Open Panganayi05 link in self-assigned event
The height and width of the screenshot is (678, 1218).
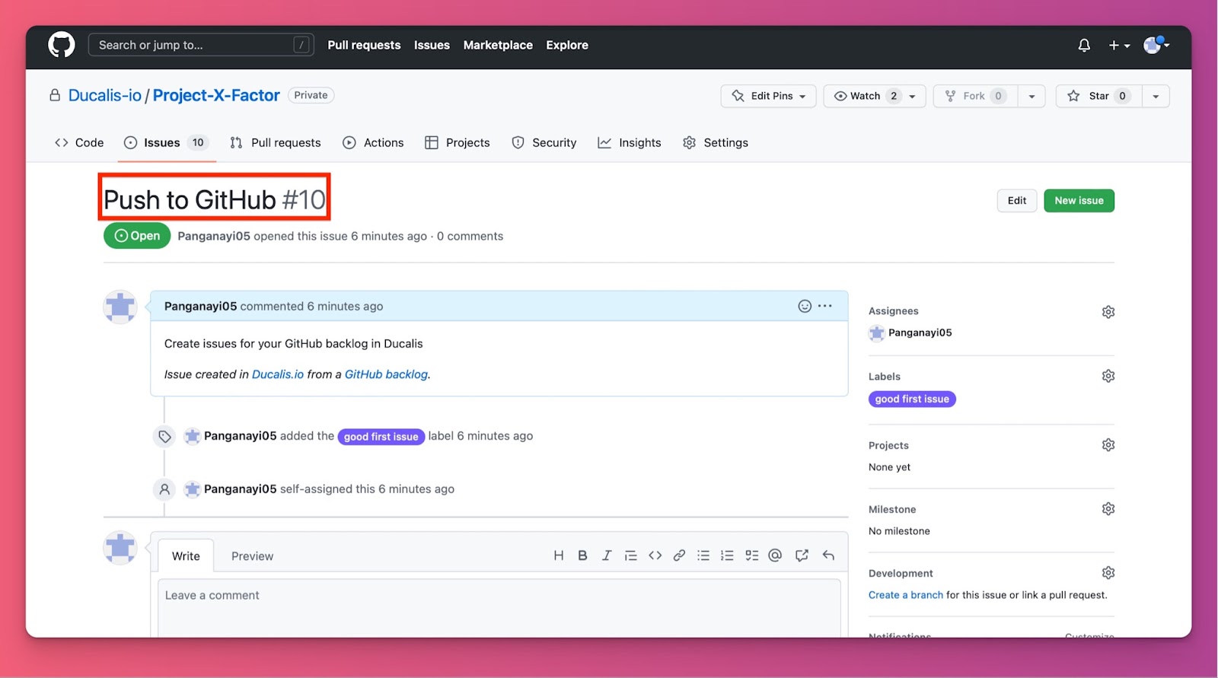point(241,489)
